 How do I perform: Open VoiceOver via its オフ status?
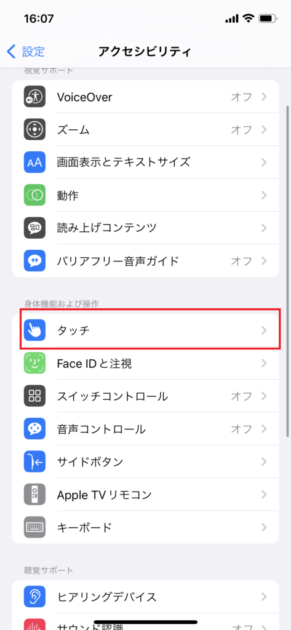(x=241, y=97)
